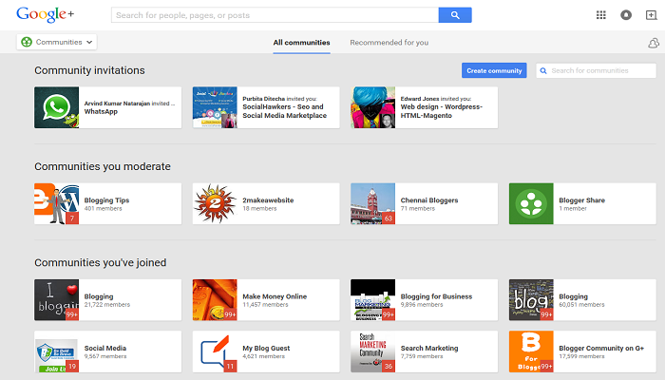This screenshot has height=380, width=665.
Task: Open Chennai Bloggers community thumbnail
Action: 372,203
